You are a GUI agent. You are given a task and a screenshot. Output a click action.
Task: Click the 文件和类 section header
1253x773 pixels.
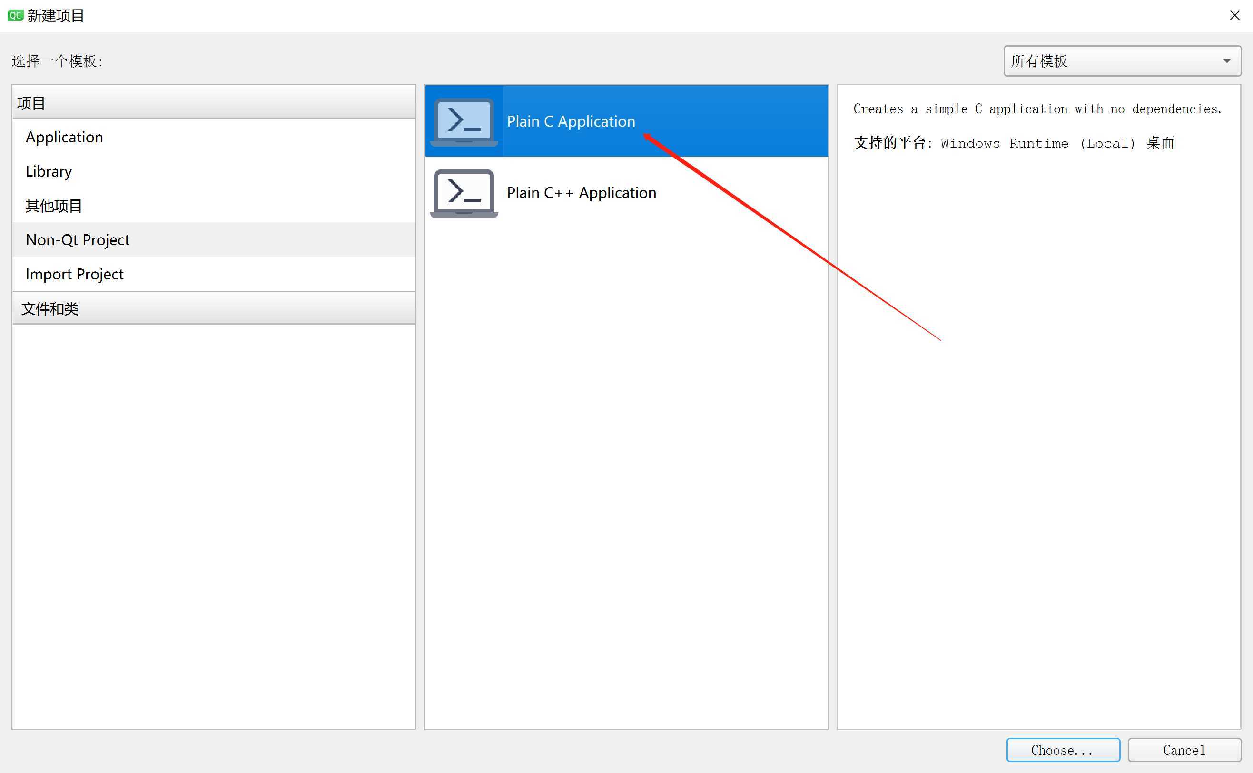pyautogui.click(x=214, y=308)
